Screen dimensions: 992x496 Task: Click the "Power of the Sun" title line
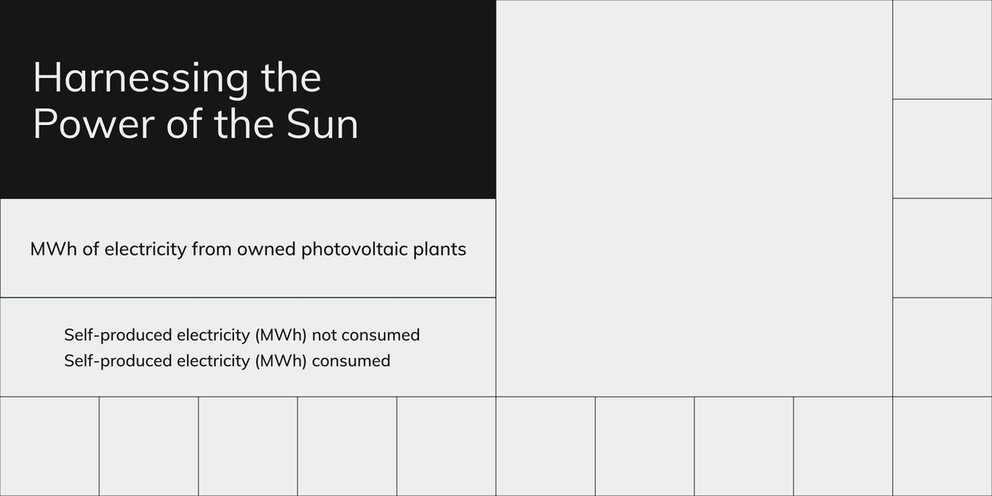195,124
